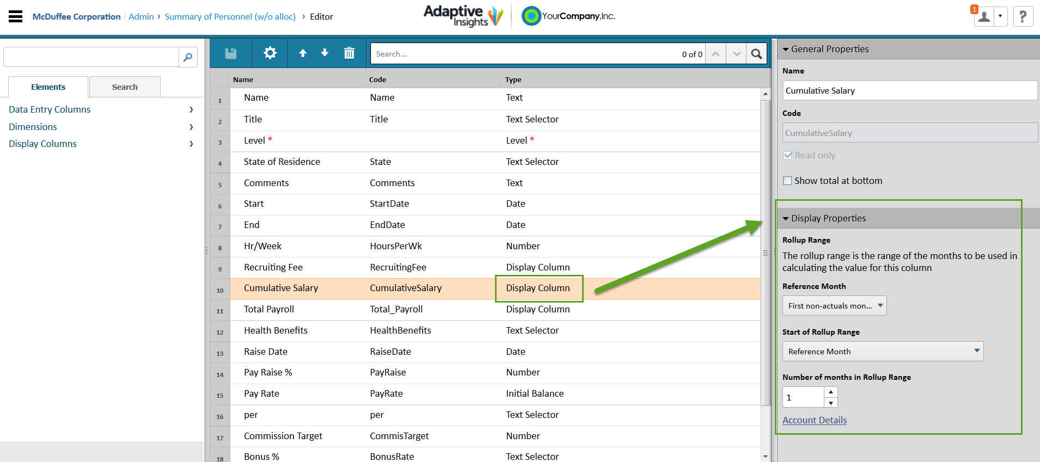This screenshot has height=462, width=1040.
Task: Switch to the Search tab
Action: (x=125, y=87)
